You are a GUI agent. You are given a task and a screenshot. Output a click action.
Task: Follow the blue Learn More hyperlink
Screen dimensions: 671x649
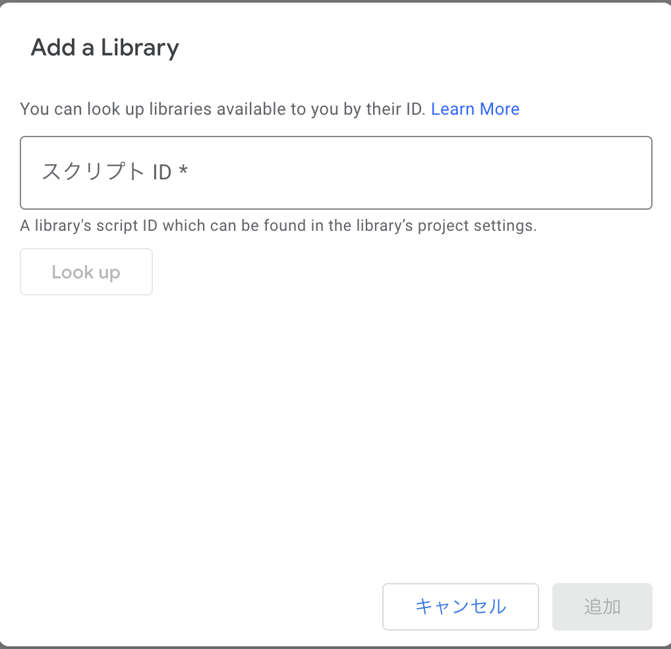pyautogui.click(x=475, y=109)
